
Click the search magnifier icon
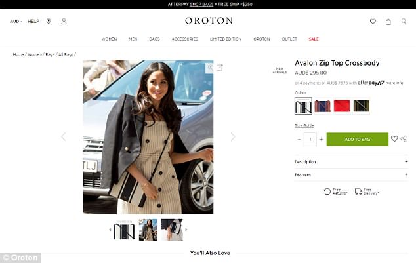click(404, 21)
